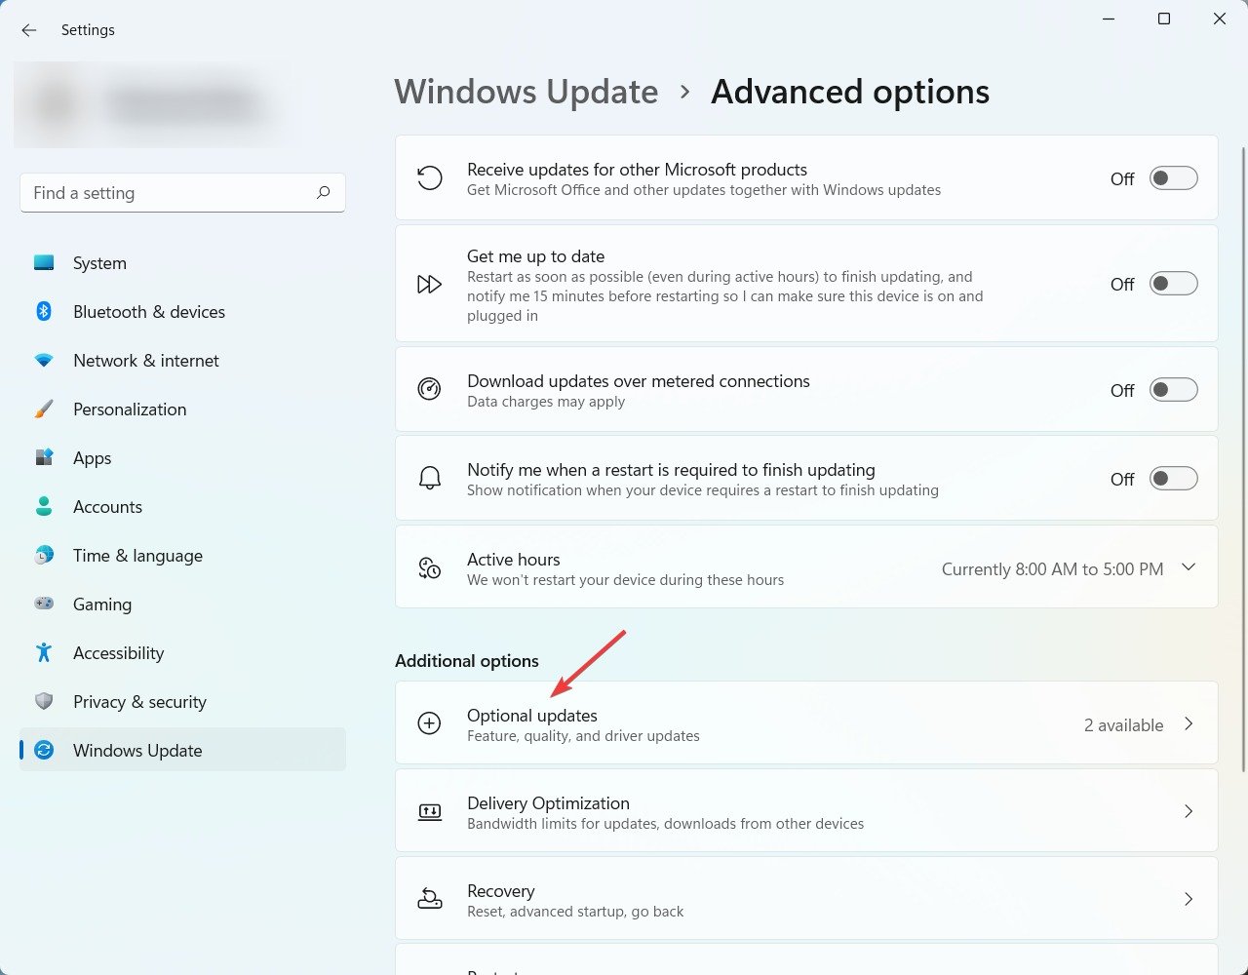Viewport: 1248px width, 975px height.
Task: Toggle Receive updates for other Microsoft products
Action: click(1173, 178)
